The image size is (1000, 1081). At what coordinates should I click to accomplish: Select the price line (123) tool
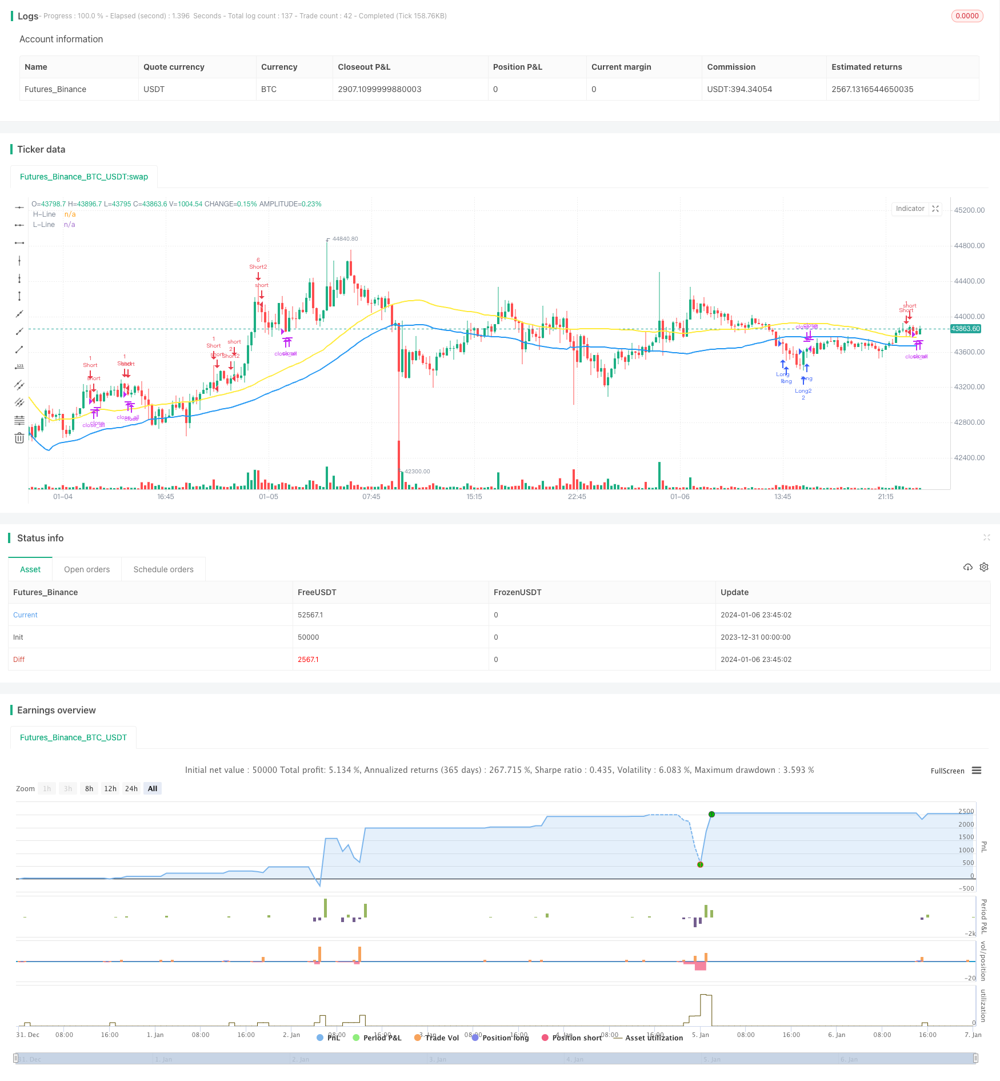(x=19, y=367)
